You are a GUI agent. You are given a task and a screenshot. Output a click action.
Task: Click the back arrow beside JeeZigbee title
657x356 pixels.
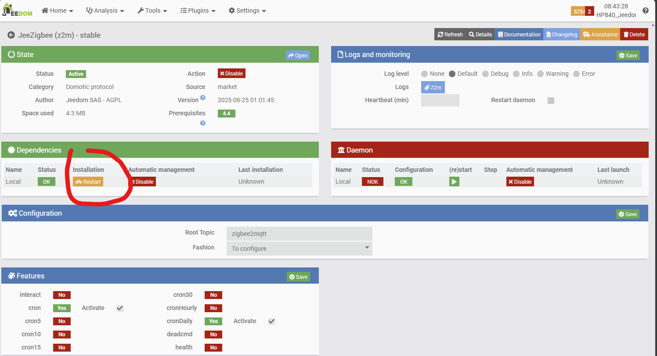click(11, 35)
